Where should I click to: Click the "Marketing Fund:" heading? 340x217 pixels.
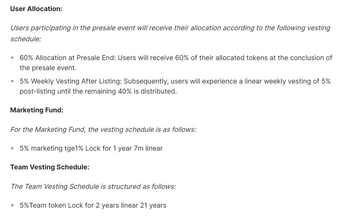point(37,110)
